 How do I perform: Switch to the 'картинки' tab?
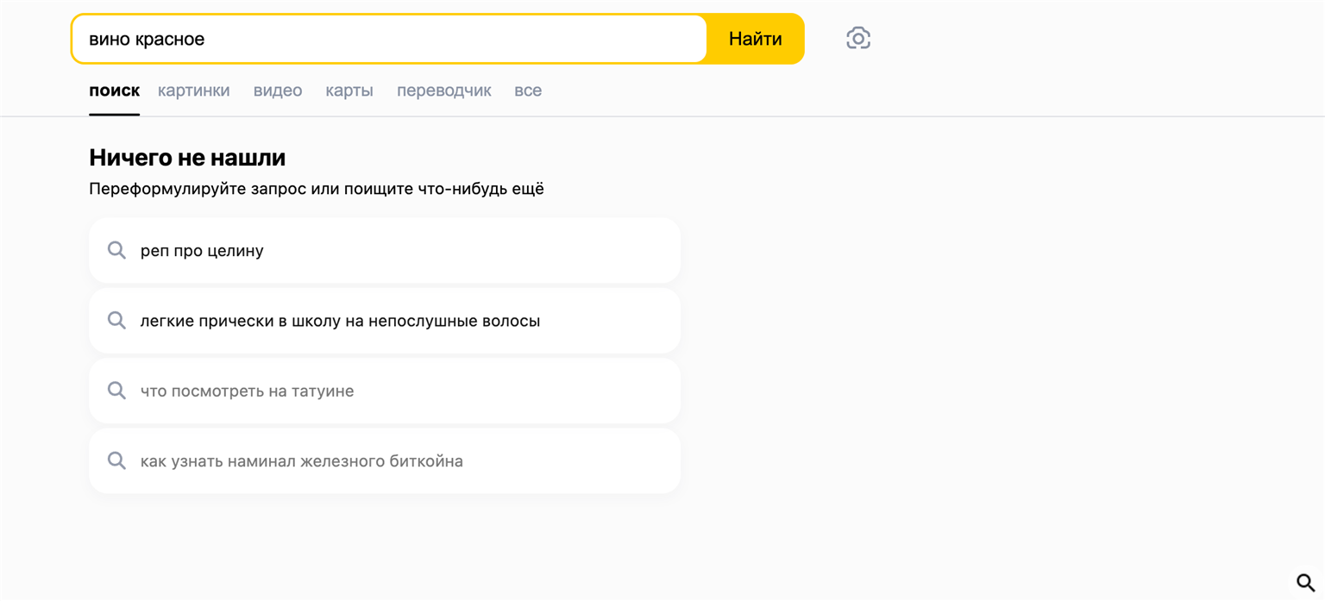tap(193, 91)
